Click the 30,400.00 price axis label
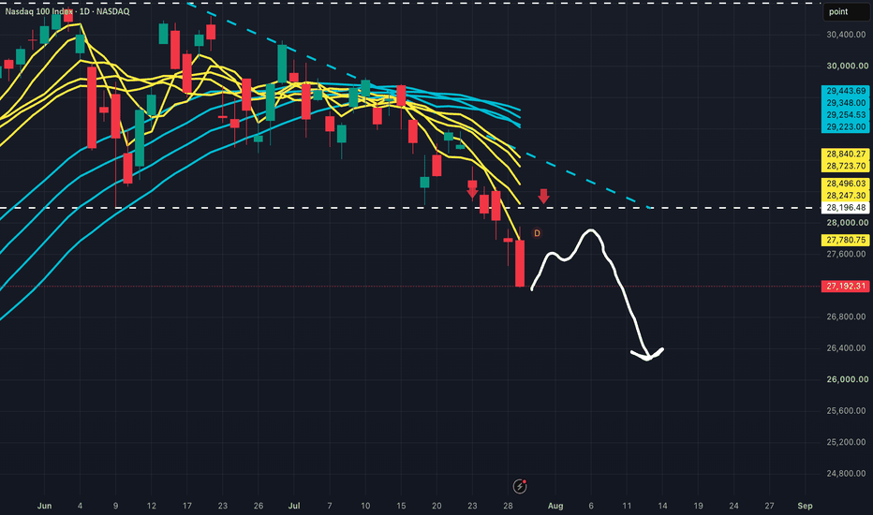 click(846, 35)
